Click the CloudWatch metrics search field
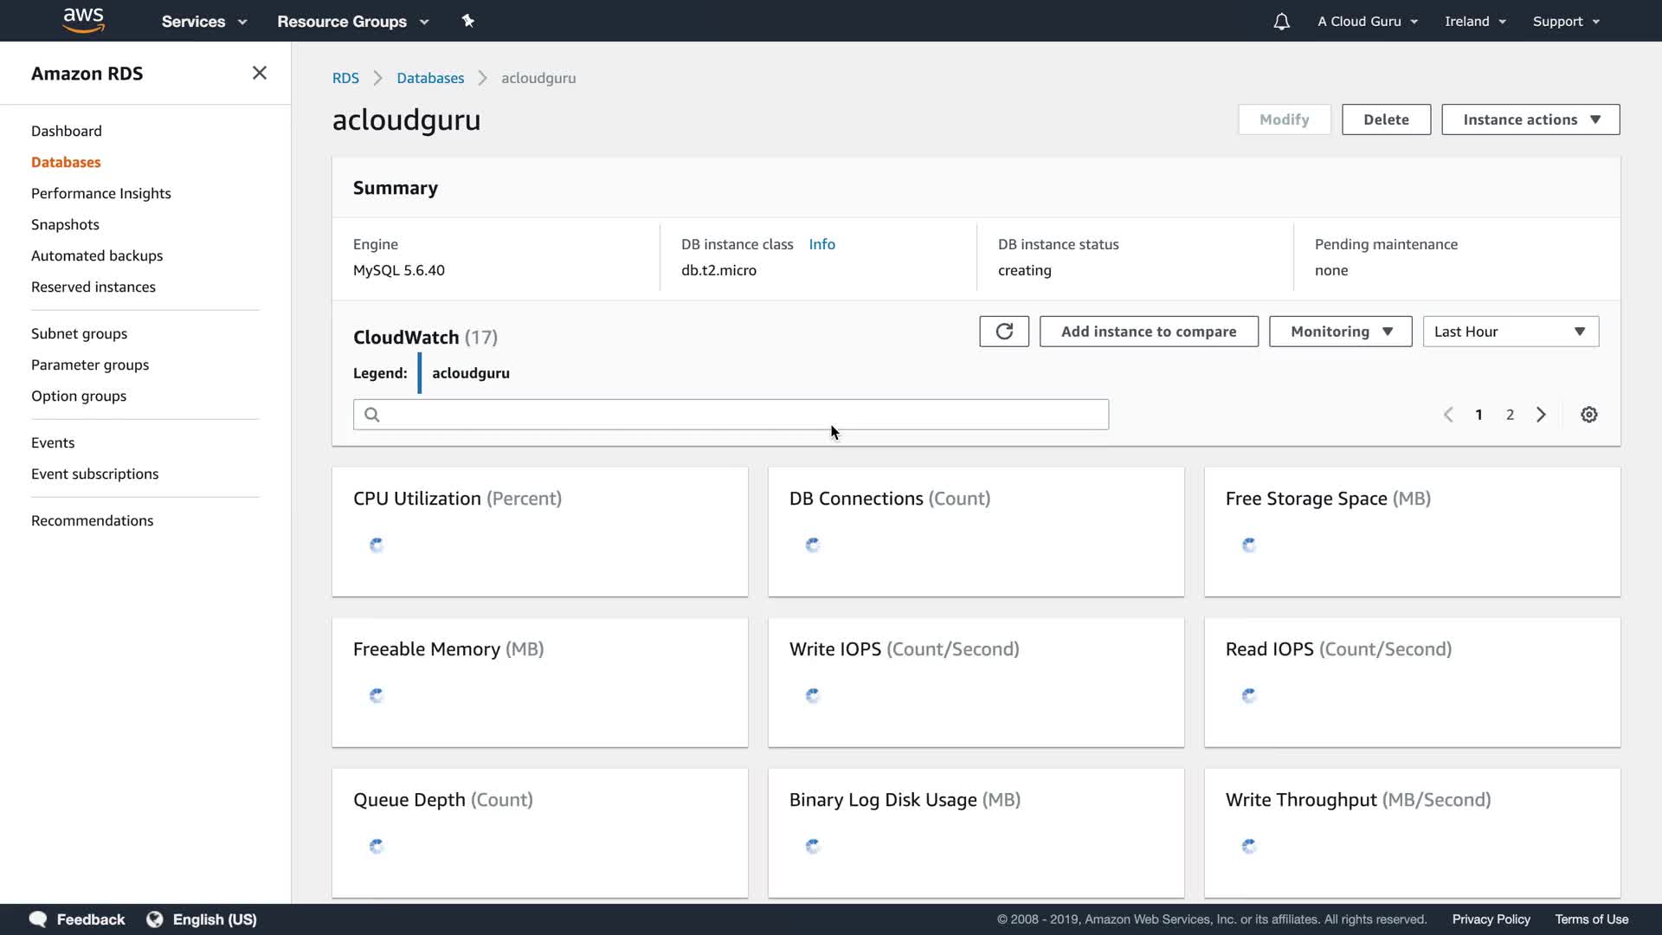Image resolution: width=1662 pixels, height=935 pixels. point(731,415)
